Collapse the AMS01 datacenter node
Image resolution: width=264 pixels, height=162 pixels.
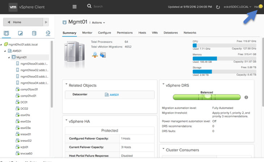point(5,51)
